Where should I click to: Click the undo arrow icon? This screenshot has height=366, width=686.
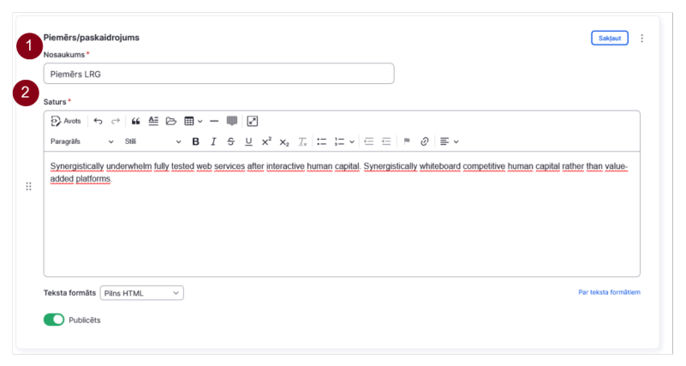(x=98, y=121)
